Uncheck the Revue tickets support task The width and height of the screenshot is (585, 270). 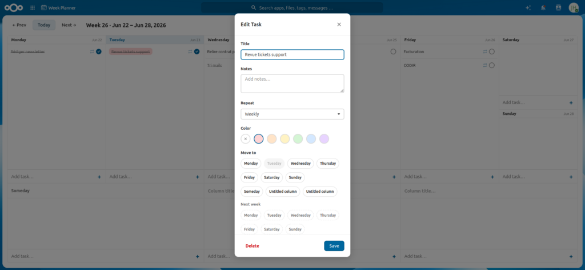(x=197, y=51)
